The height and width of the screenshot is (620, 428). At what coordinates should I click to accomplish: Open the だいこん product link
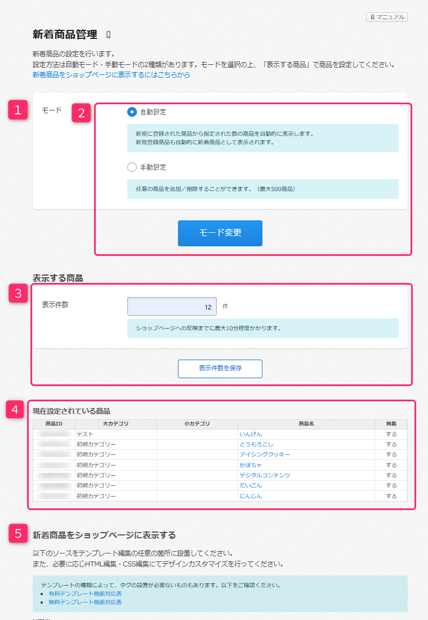pyautogui.click(x=251, y=486)
